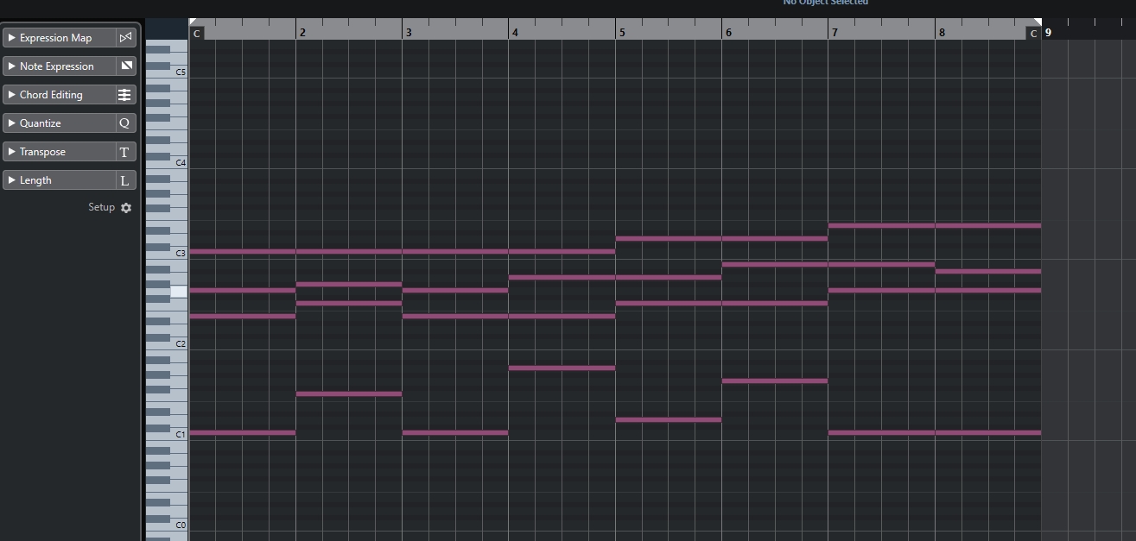Expand the Chord Editing section
The image size is (1136, 541).
[x=12, y=95]
